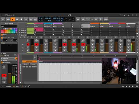The image size is (139, 104).
Task: Open the FILE menu
Action: click(3, 19)
